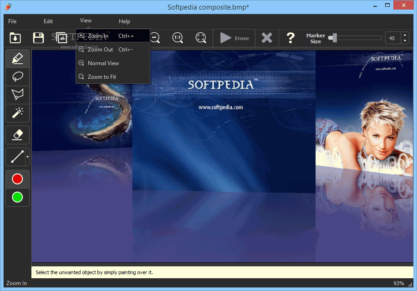Click the window resize grip in status bar

click(x=410, y=284)
